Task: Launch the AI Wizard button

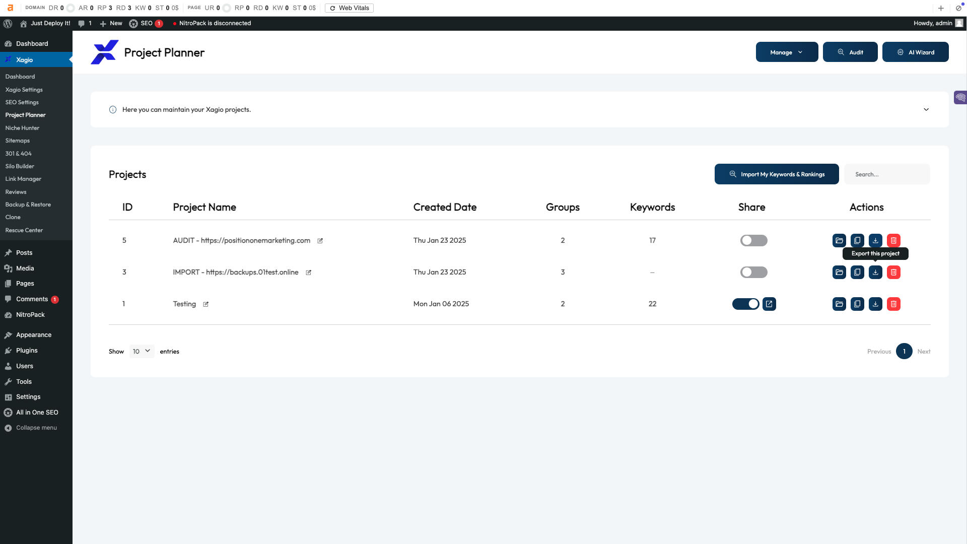Action: coord(915,52)
